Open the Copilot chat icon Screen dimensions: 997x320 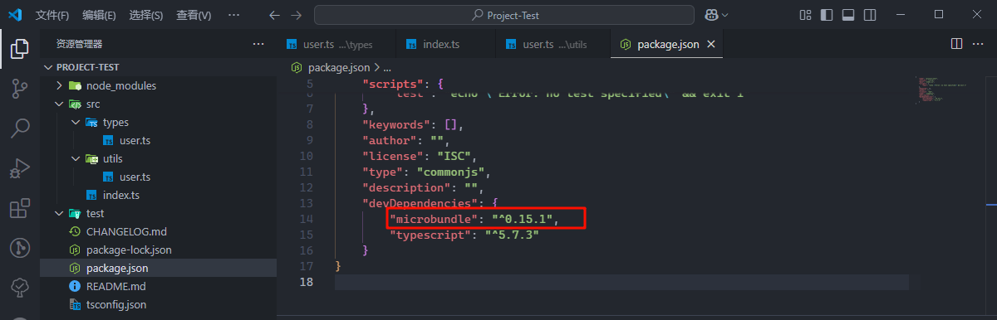(711, 15)
